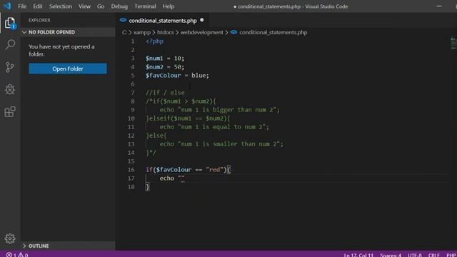The image size is (457, 257).
Task: Select the conditional_statements.php editor tab
Action: point(162,21)
